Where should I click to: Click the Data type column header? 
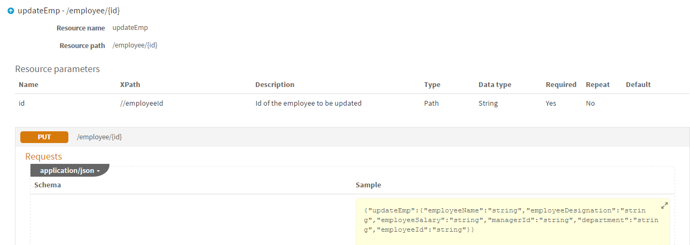tap(495, 84)
